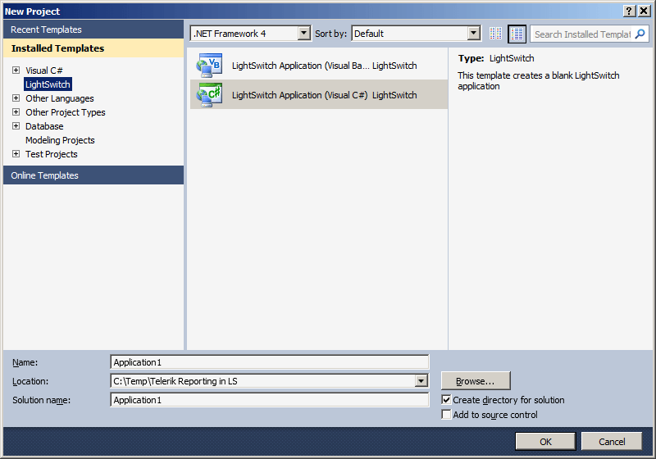The width and height of the screenshot is (656, 459).
Task: Select LightSwitch Application (Visual Ba... row text
Action: point(300,66)
